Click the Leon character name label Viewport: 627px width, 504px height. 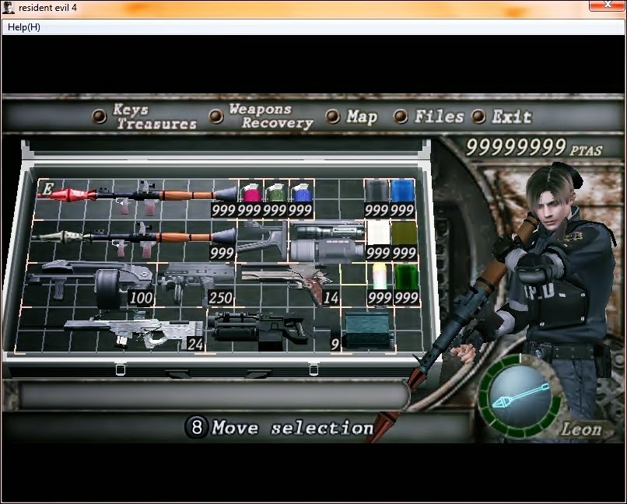[x=581, y=429]
